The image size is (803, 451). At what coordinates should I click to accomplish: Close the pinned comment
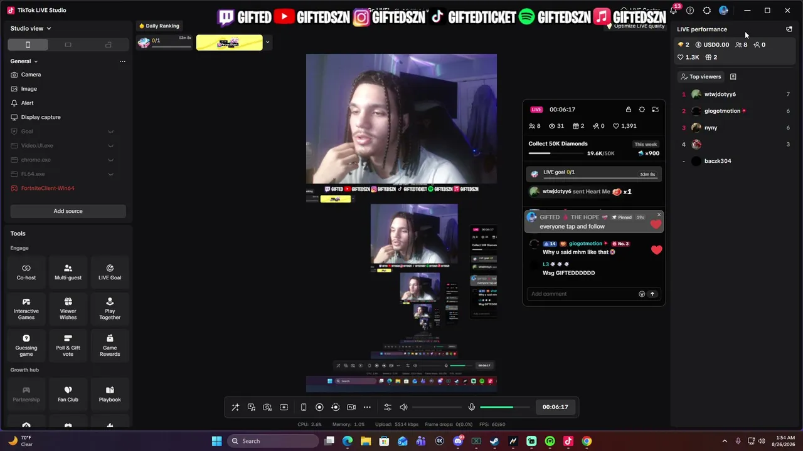[659, 215]
